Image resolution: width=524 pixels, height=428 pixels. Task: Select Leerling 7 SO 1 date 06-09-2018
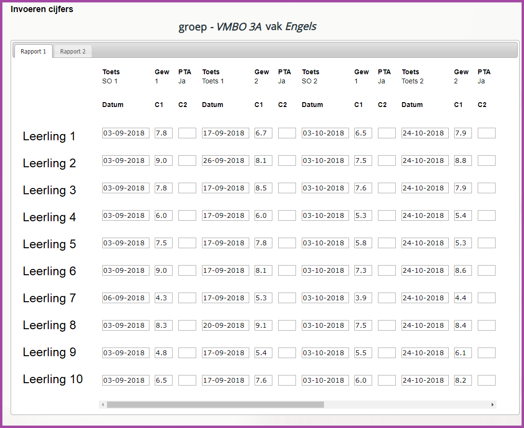coord(126,298)
